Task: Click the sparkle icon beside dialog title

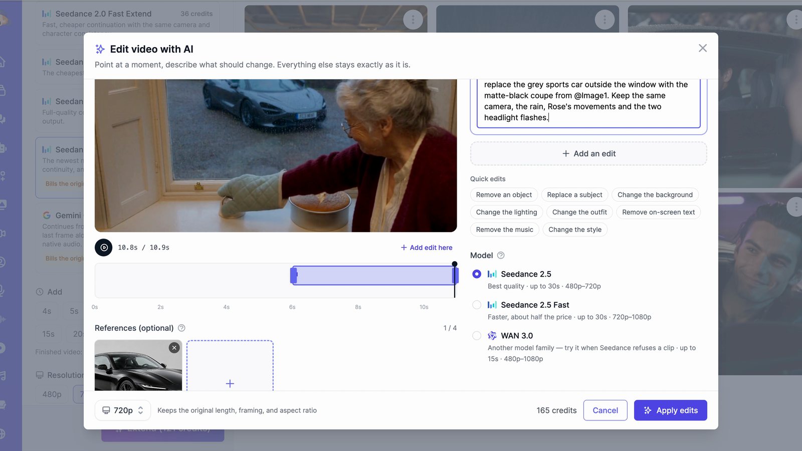Action: point(100,49)
